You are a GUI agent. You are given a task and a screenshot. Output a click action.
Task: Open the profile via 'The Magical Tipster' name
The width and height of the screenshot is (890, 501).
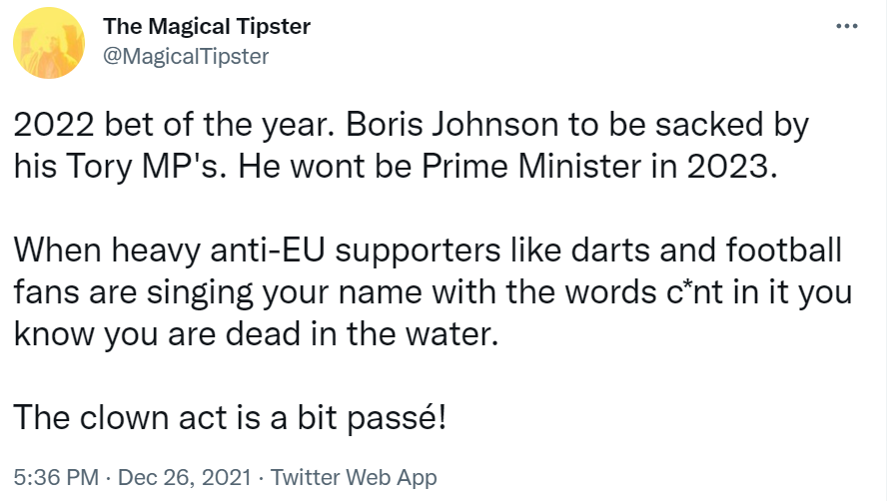coord(207,27)
